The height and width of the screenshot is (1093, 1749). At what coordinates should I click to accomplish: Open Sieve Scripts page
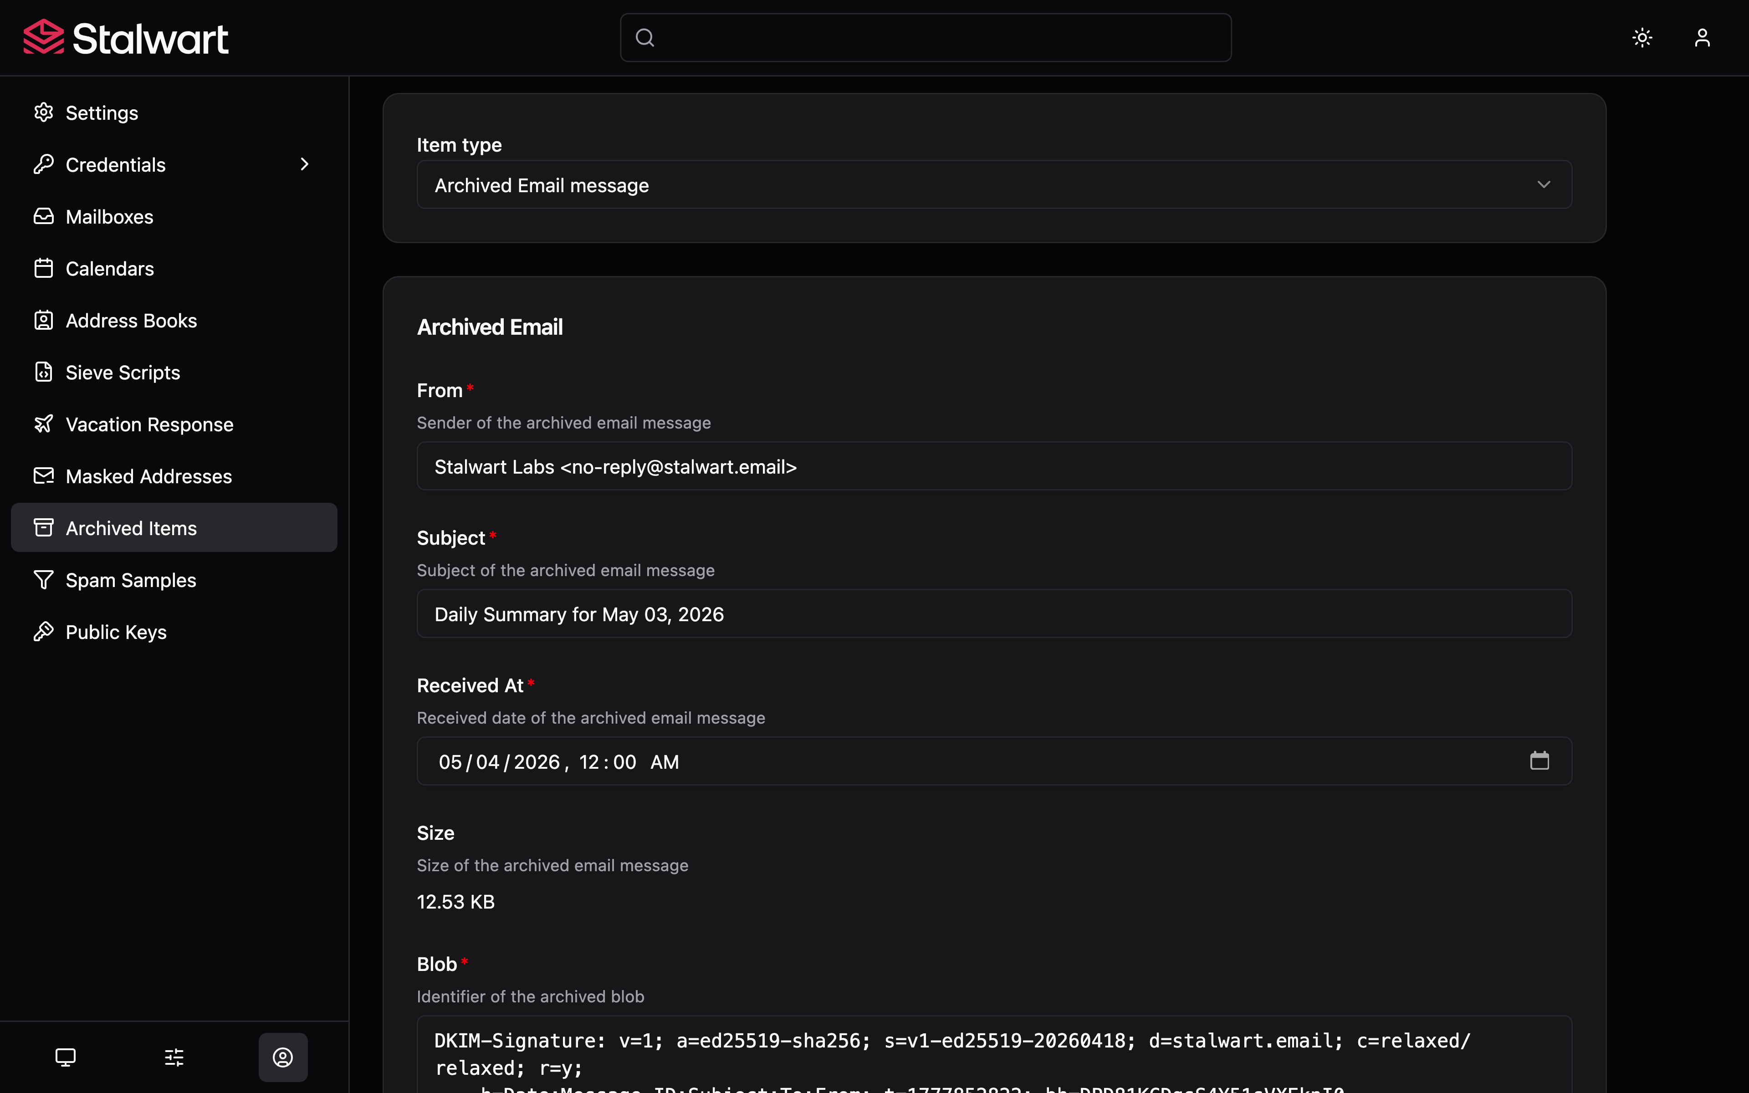[174, 372]
